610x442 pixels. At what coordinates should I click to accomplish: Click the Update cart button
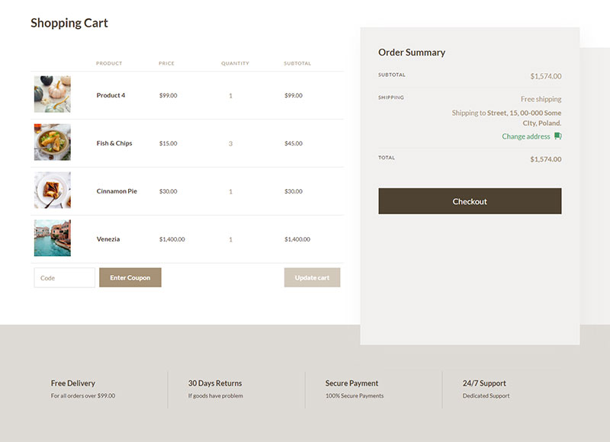point(312,277)
